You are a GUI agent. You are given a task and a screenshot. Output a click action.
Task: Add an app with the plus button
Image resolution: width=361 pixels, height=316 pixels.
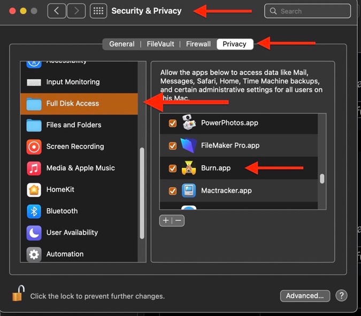(166, 220)
